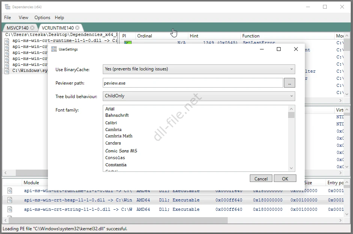Open the File menu

[x=8, y=18]
